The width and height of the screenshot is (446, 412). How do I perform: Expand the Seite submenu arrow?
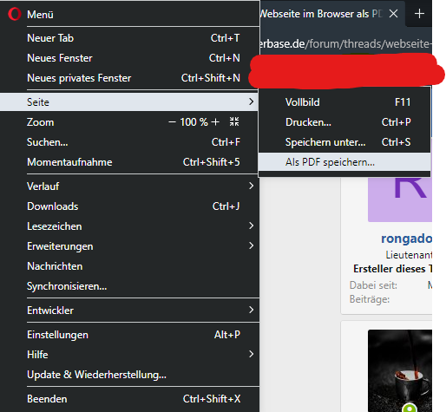click(x=251, y=101)
